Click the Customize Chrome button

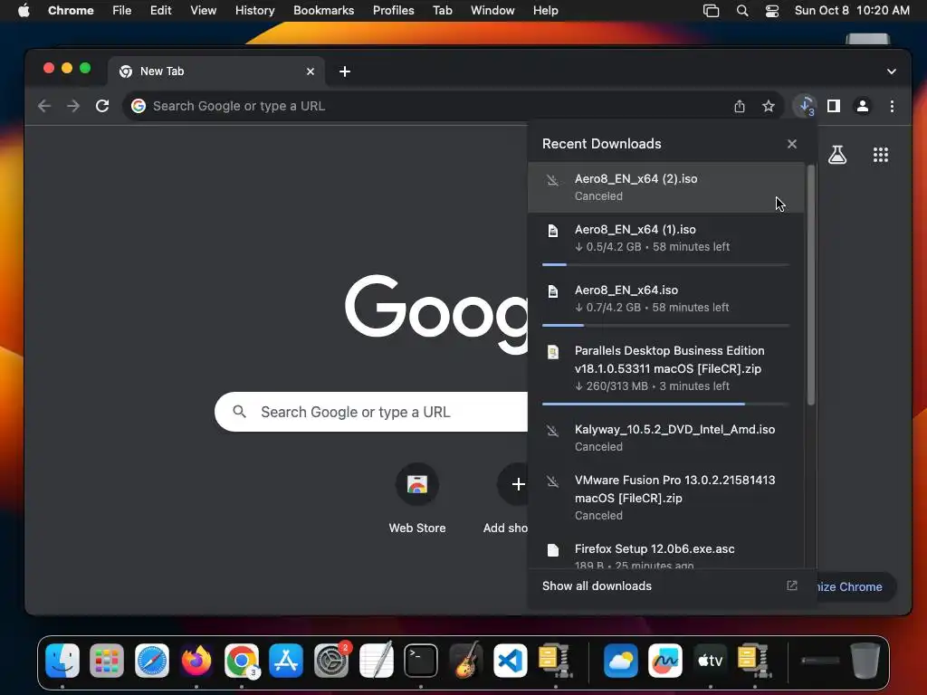point(856,586)
